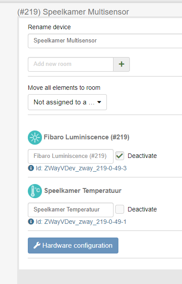182x284 pixels.
Task: Click the Speelkamer Temperatuur thermometer icon
Action: pos(35,191)
